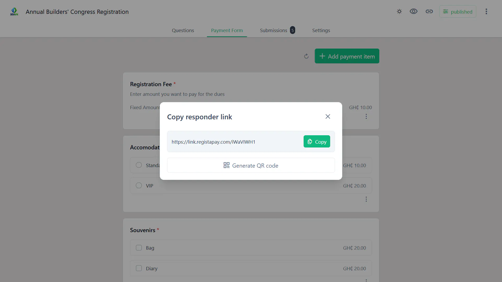Viewport: 502px width, 282px height.
Task: Click the GH₵ 20.00 price on Diary row
Action: pos(354,268)
